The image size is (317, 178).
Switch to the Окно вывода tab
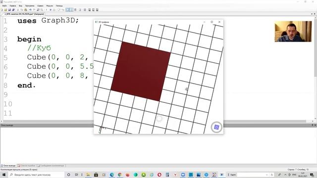coord(8,166)
